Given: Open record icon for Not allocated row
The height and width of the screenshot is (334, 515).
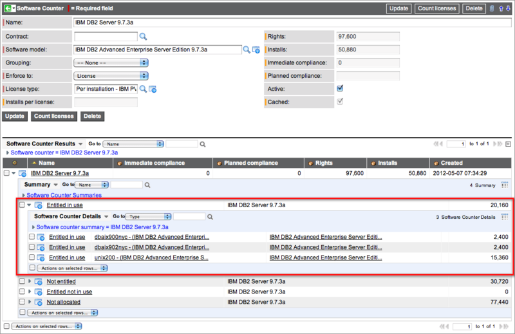Looking at the screenshot, I should point(39,302).
